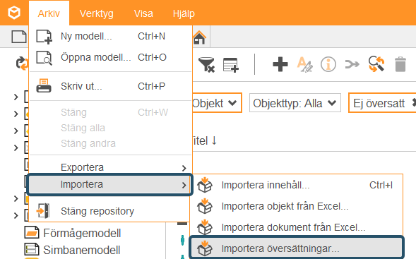416x259 pixels.
Task: Click the printer icon beside Skriv ut
Action: tap(44, 86)
